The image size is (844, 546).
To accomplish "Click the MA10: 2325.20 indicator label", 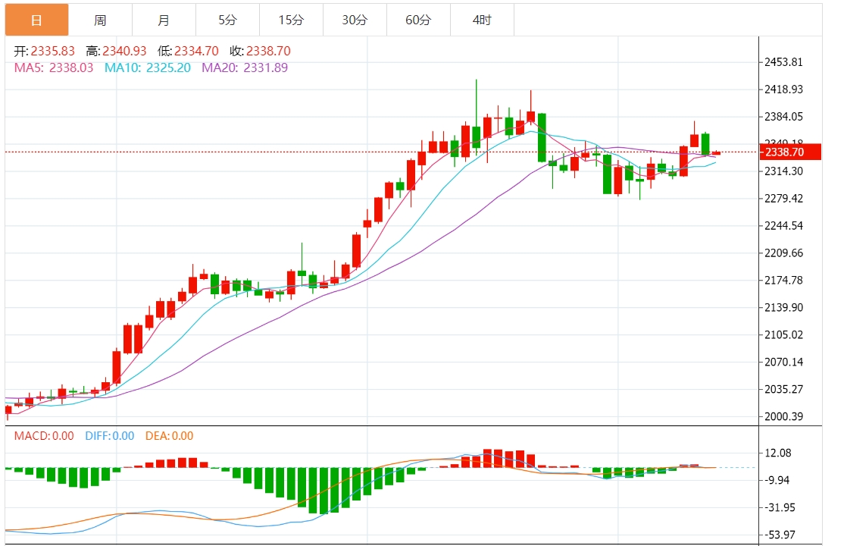I will [x=148, y=68].
